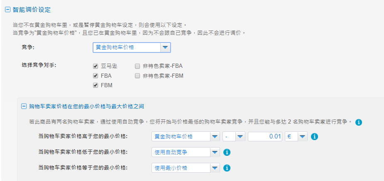
Task: Open info icon after the 自动竞争 description
Action: pos(359,122)
